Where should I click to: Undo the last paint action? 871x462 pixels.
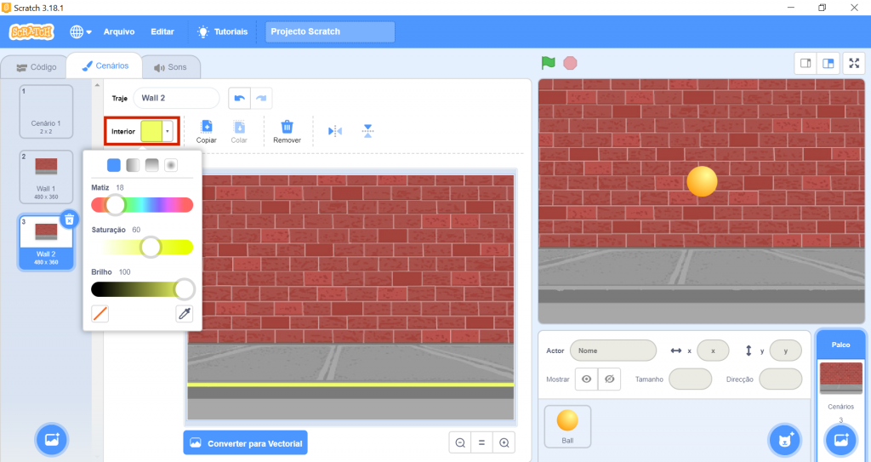(x=239, y=98)
